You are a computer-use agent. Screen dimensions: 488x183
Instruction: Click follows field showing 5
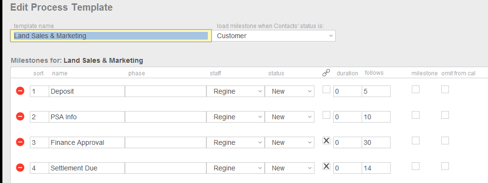click(x=376, y=91)
